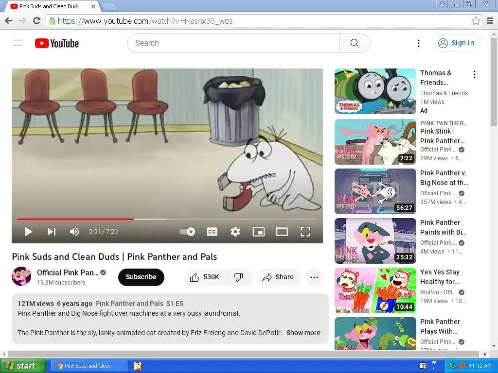Image resolution: width=498 pixels, height=373 pixels.
Task: Click Pink Stink | Pink Panther title
Action: (x=443, y=136)
